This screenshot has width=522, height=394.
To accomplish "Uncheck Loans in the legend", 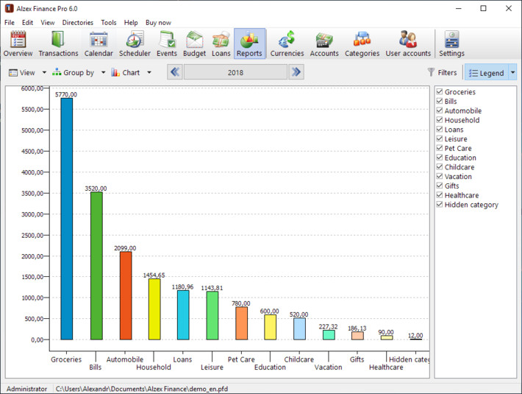I will coord(440,129).
